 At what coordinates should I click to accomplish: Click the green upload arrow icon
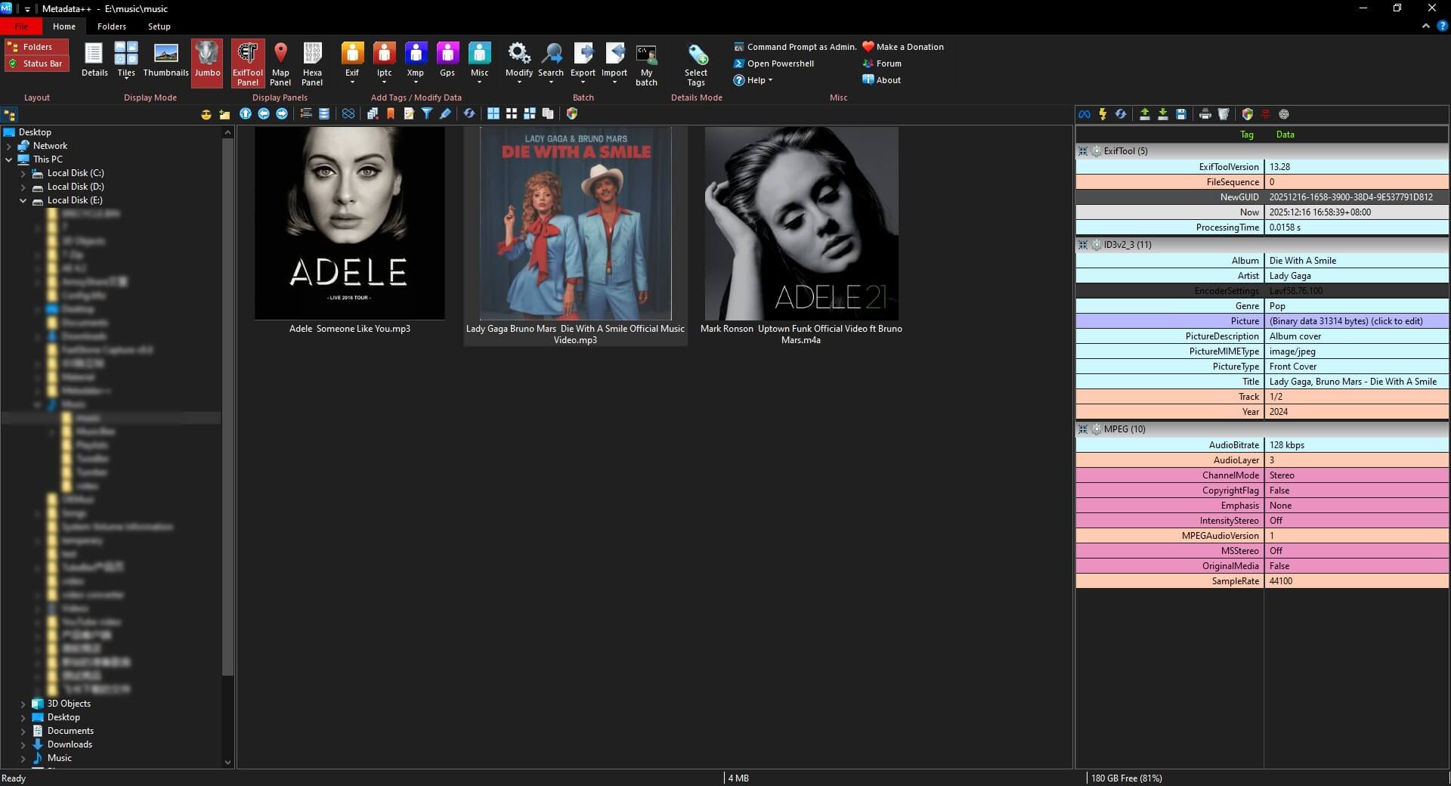(1145, 114)
